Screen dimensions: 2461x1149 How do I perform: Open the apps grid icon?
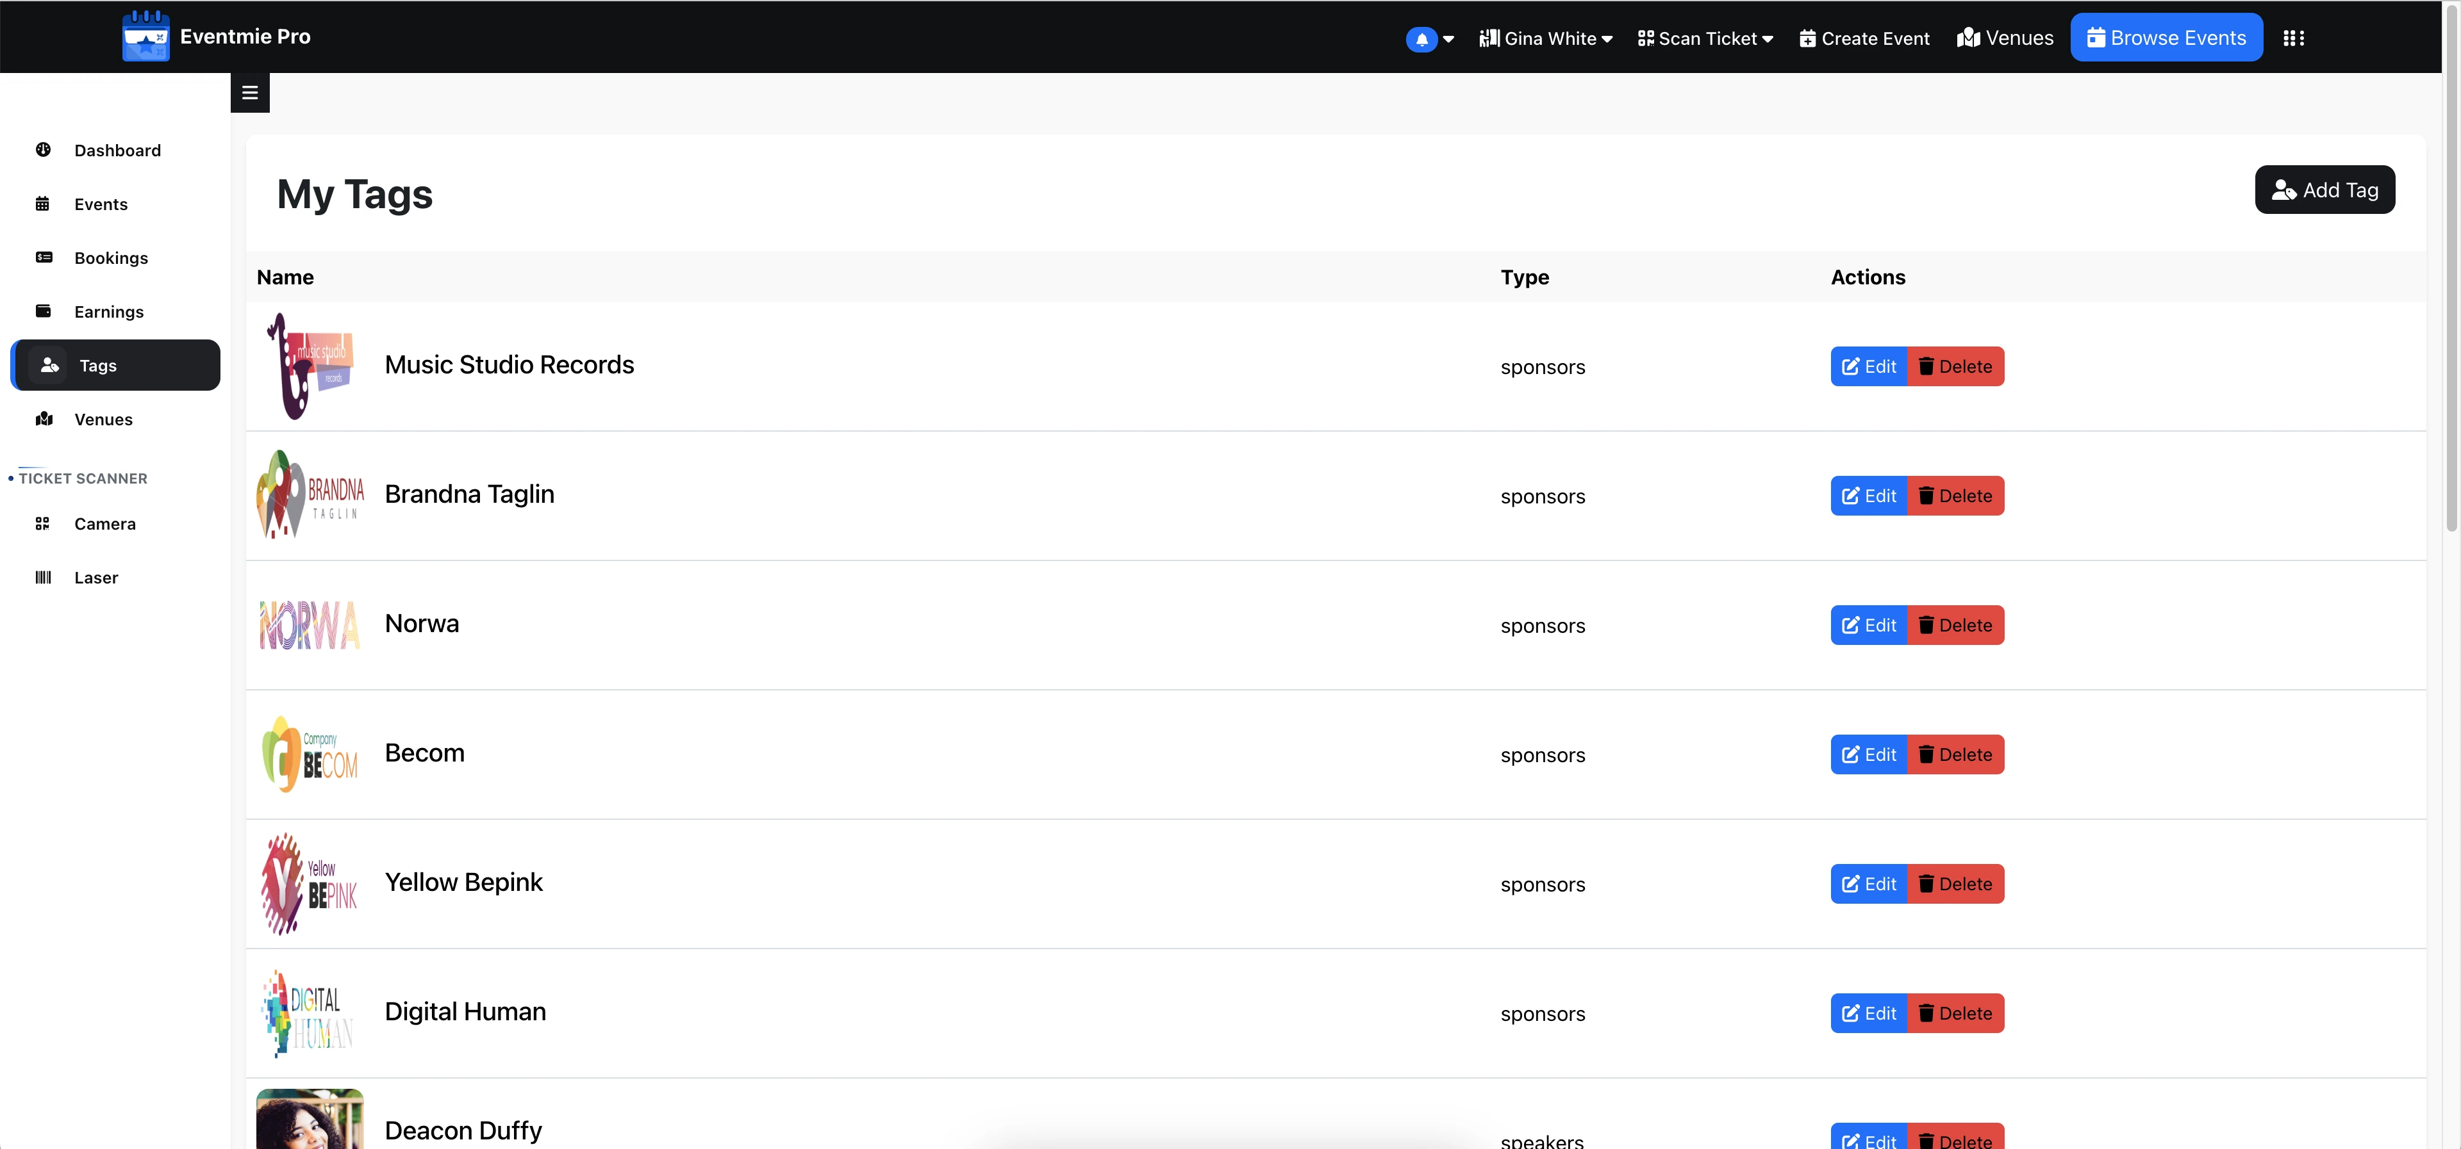[2293, 38]
